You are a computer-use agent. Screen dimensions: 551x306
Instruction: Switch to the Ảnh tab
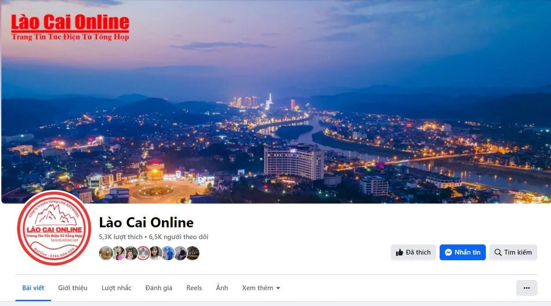(222, 288)
